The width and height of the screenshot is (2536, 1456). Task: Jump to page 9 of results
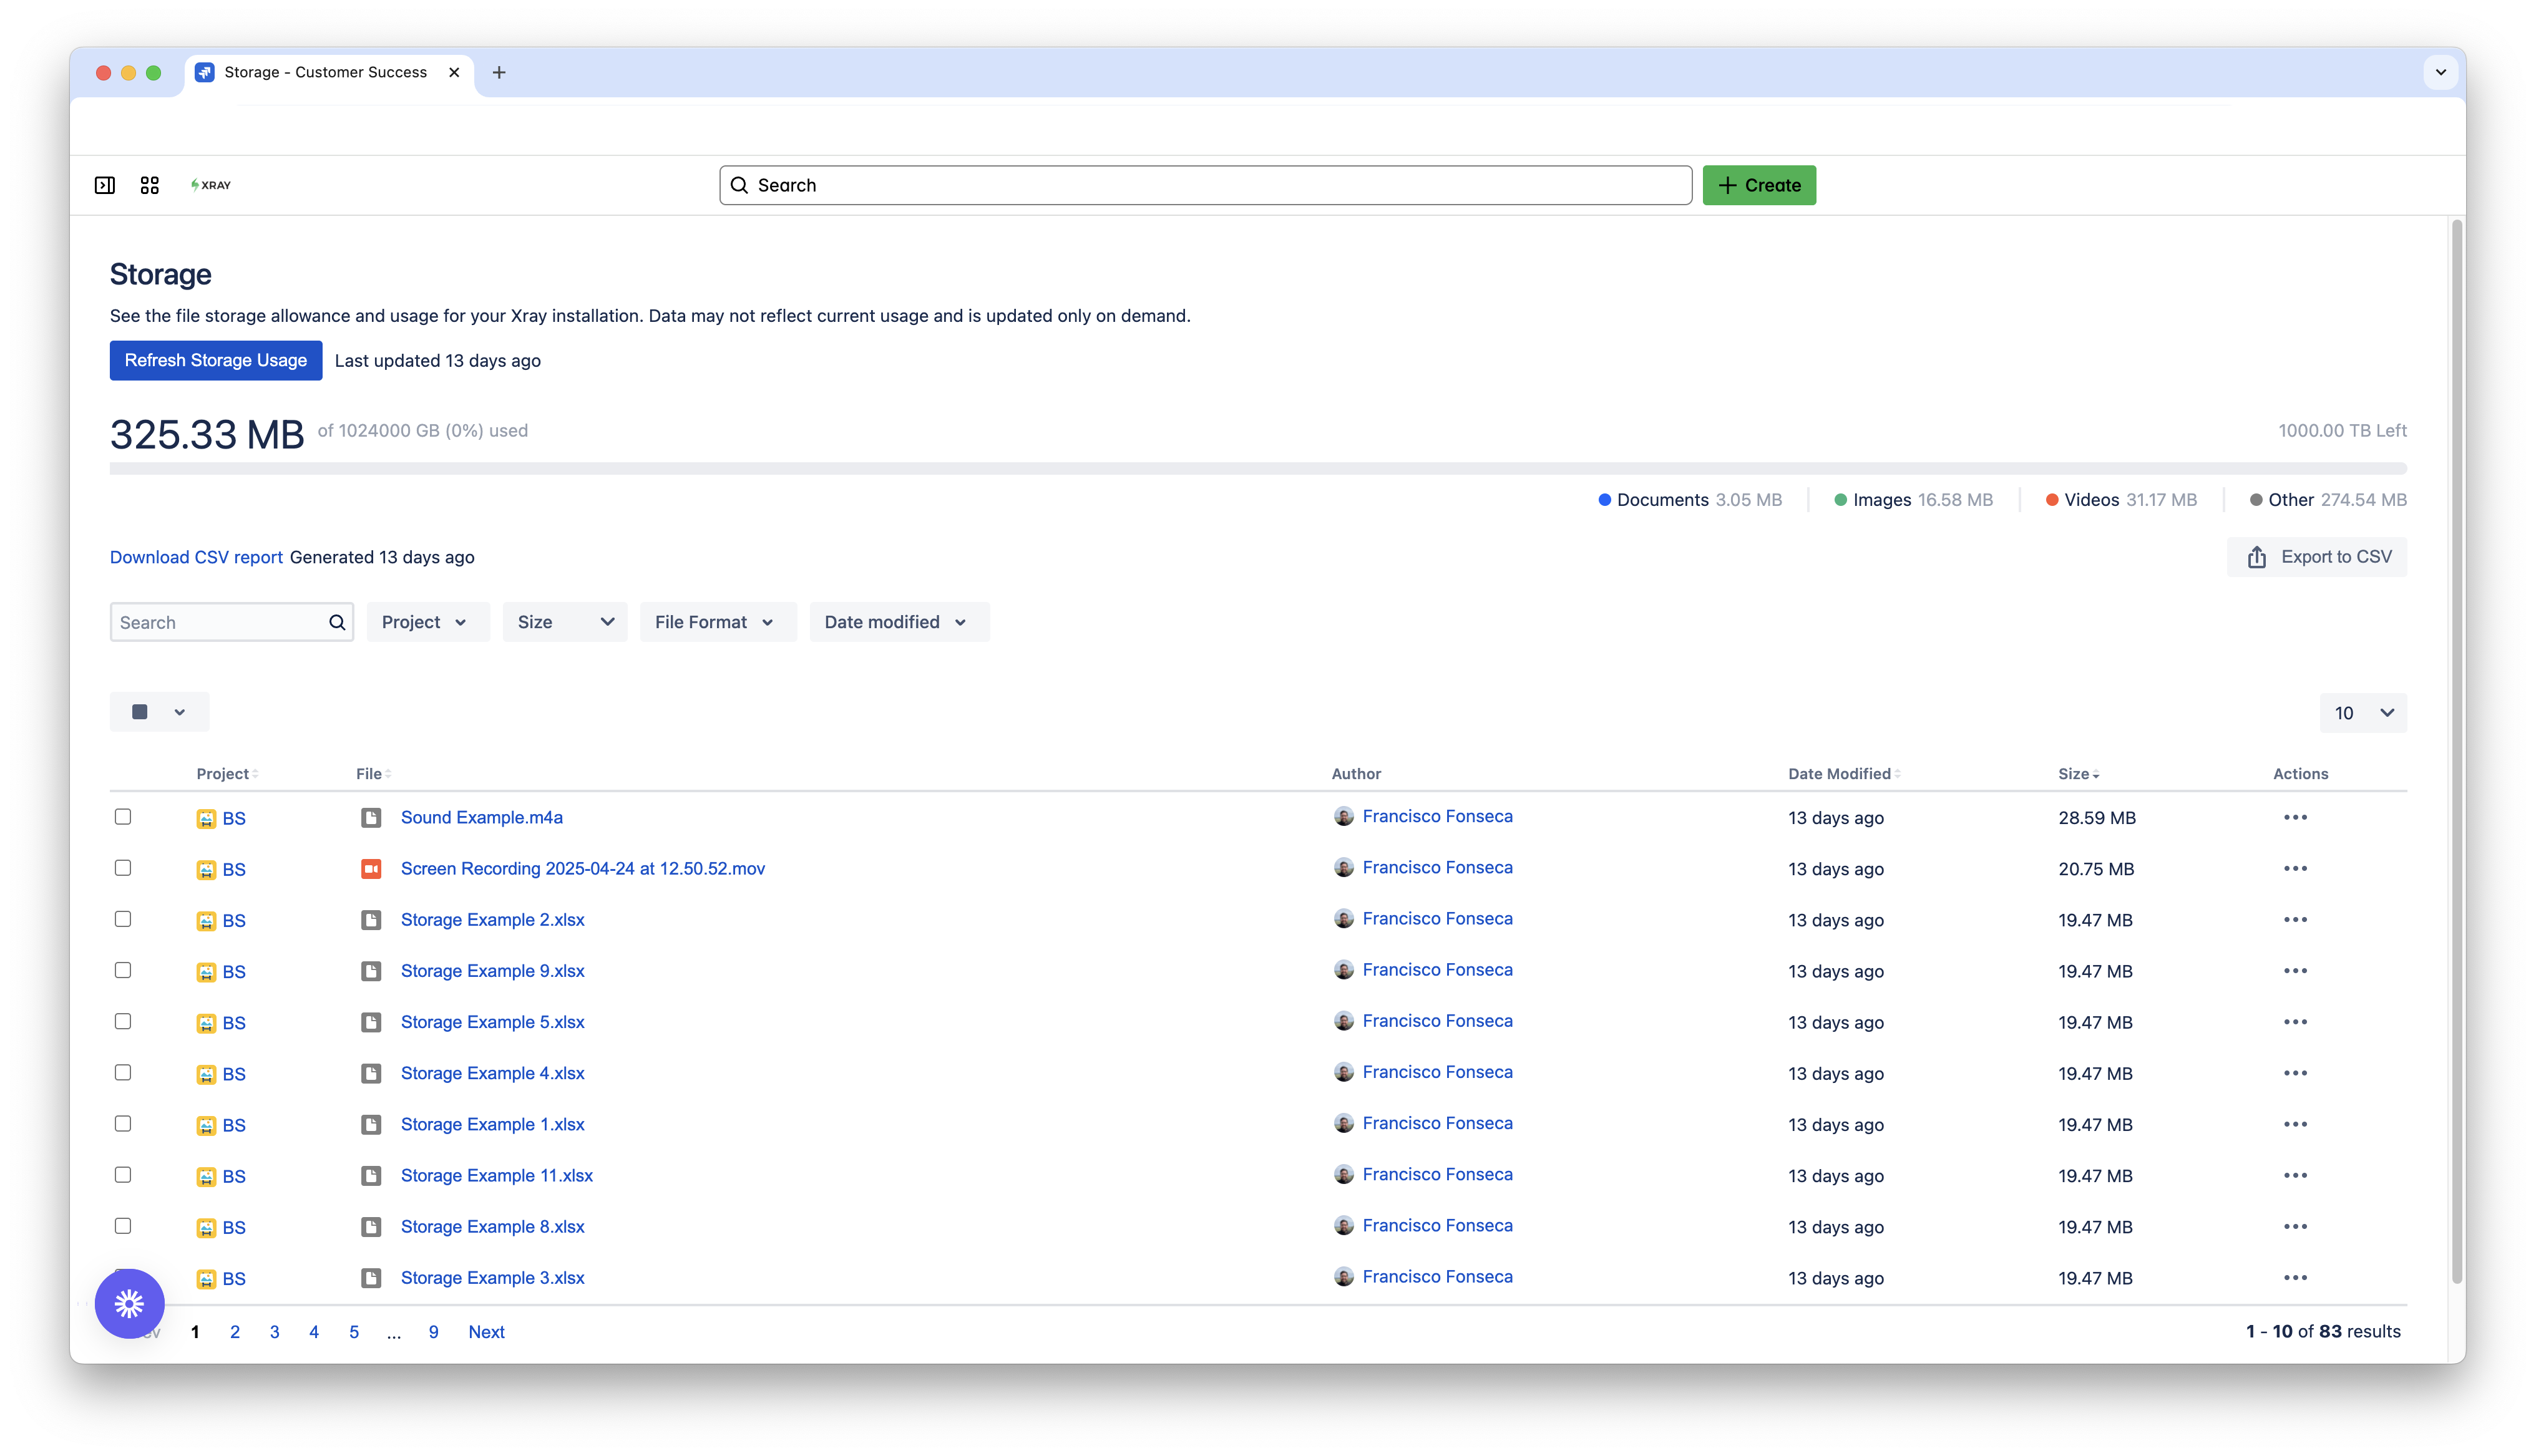click(433, 1332)
